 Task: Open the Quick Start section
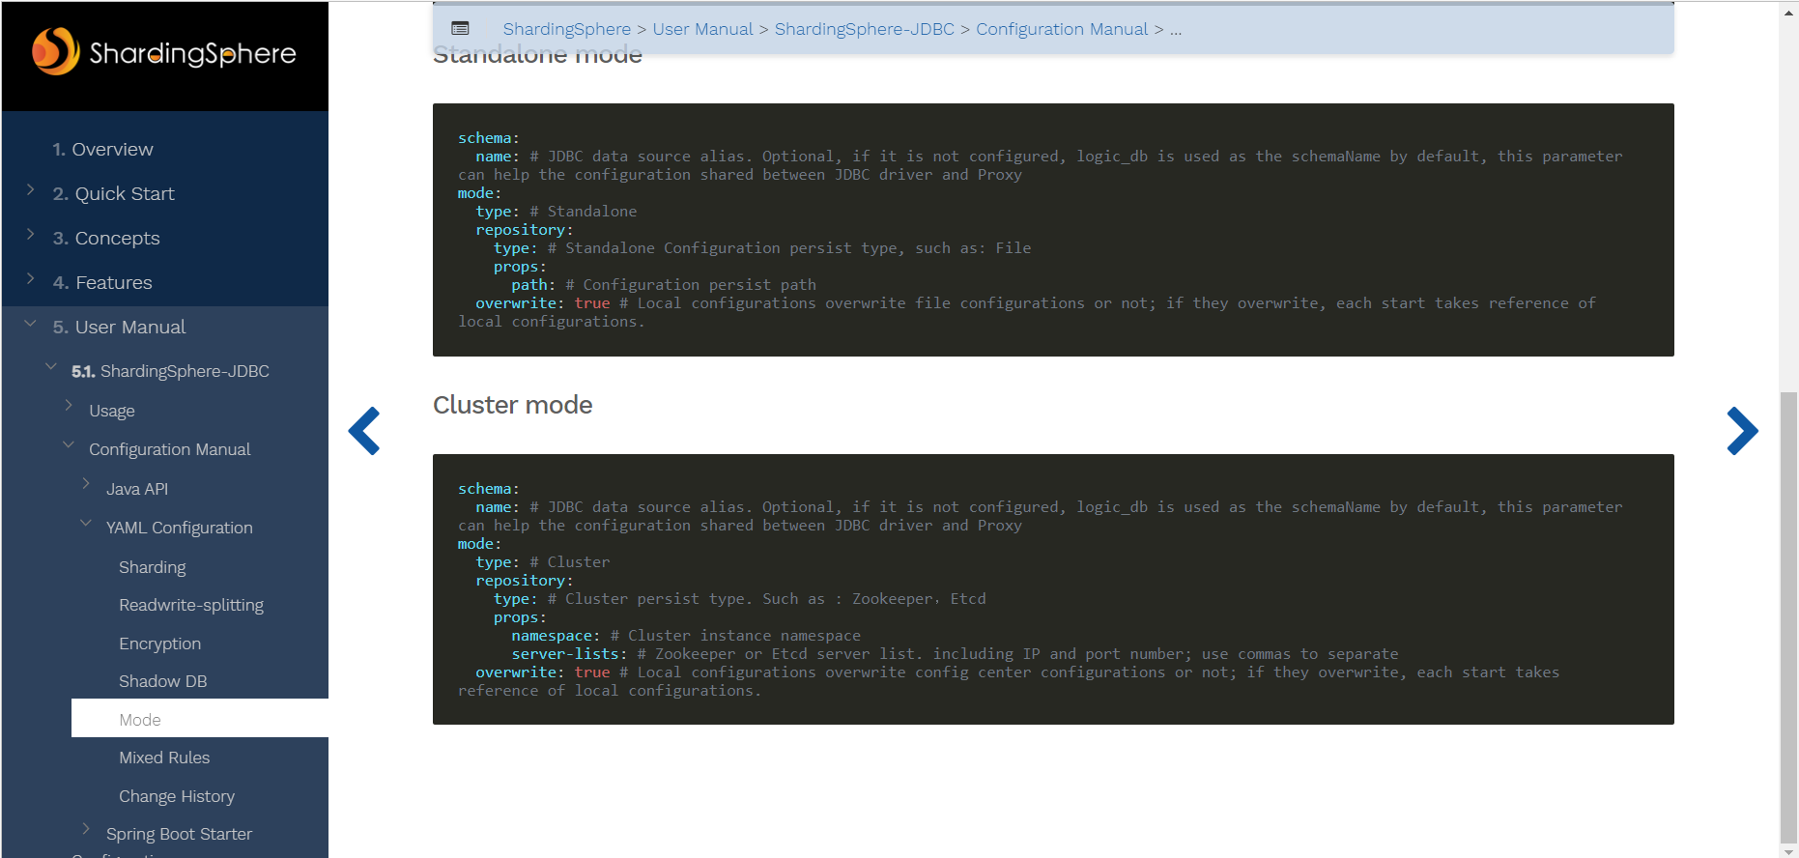pyautogui.click(x=113, y=194)
